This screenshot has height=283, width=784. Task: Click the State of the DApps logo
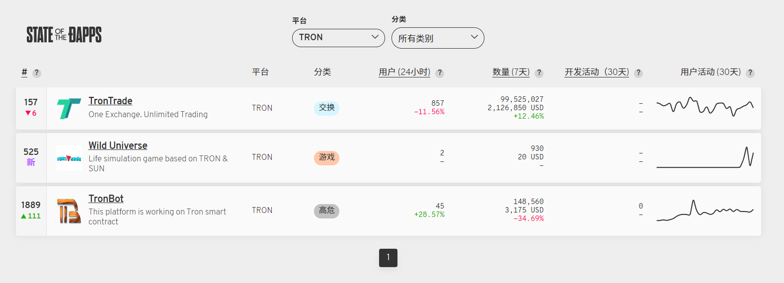tap(64, 35)
